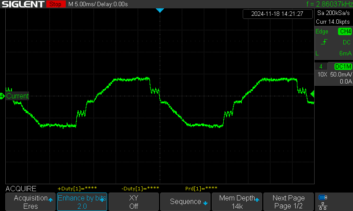Open the Sequence submenu
Image resolution: width=353 pixels, height=211 pixels.
[185, 202]
